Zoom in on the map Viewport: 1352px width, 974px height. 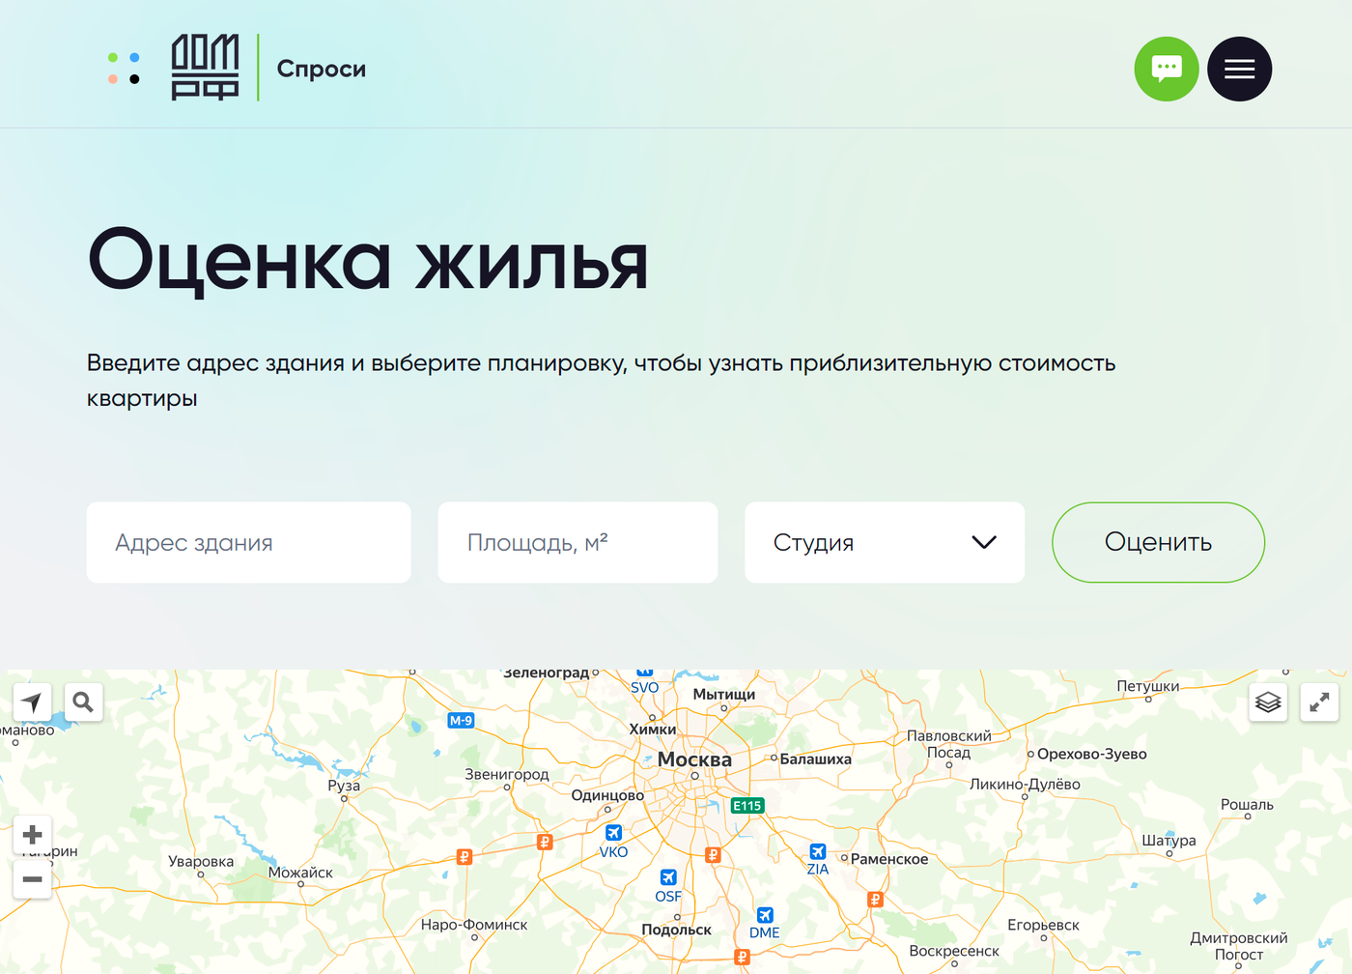click(x=32, y=835)
